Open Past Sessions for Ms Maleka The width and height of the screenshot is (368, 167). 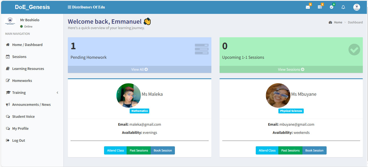139,150
